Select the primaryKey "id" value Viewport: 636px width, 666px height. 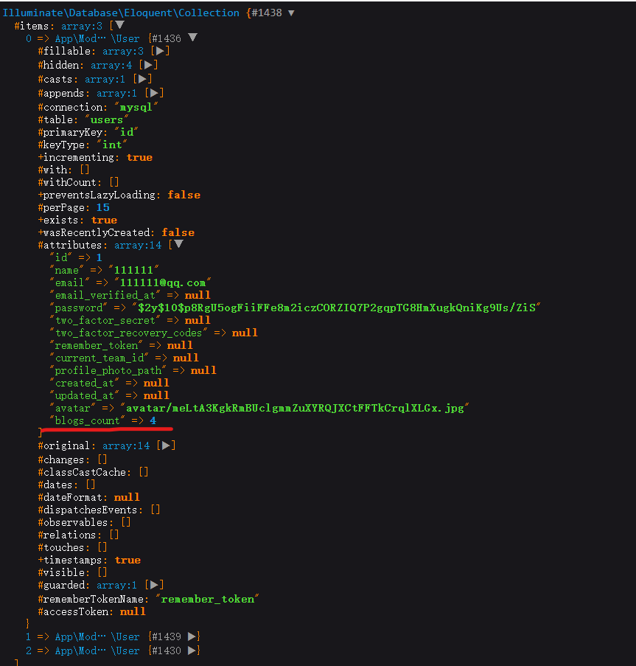(x=127, y=132)
